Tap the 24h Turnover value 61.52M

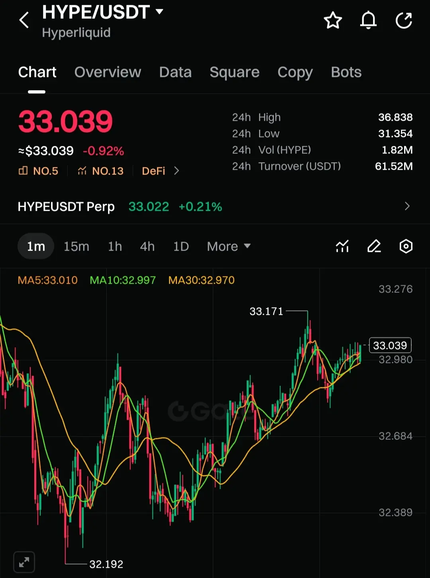394,166
